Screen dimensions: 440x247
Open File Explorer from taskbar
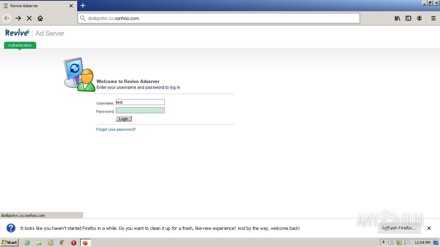(x=39, y=243)
